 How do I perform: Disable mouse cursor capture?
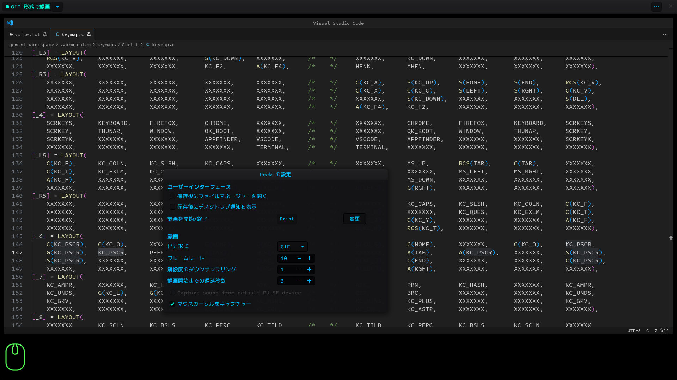click(x=172, y=304)
